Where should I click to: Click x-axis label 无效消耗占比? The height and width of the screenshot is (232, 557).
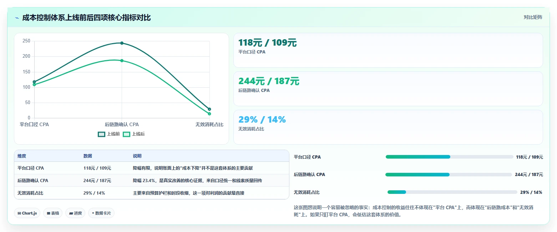209,124
